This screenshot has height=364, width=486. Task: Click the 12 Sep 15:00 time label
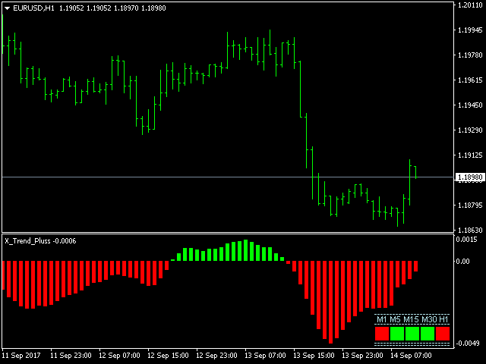(x=168, y=356)
